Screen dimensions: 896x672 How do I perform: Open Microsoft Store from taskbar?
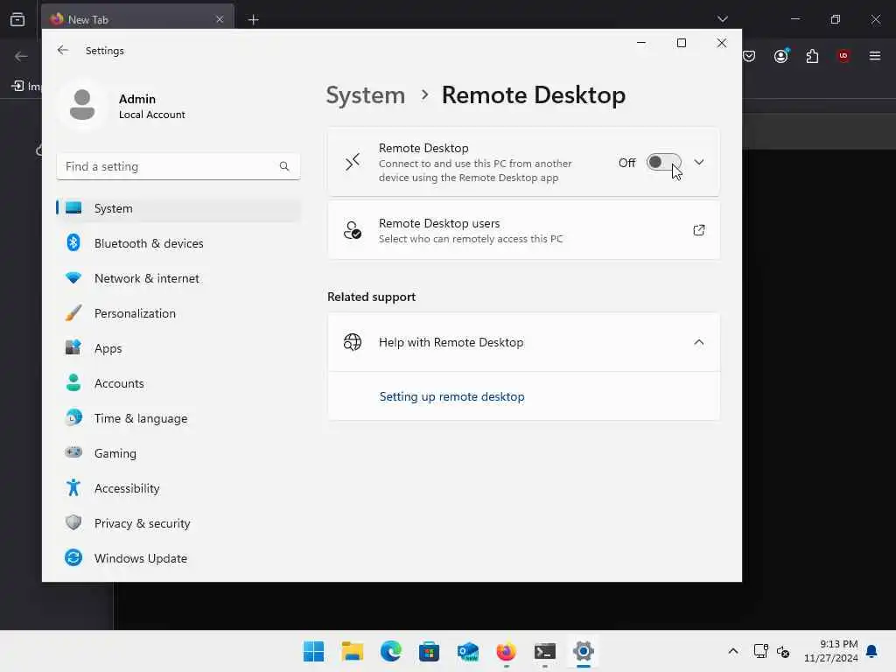click(429, 651)
